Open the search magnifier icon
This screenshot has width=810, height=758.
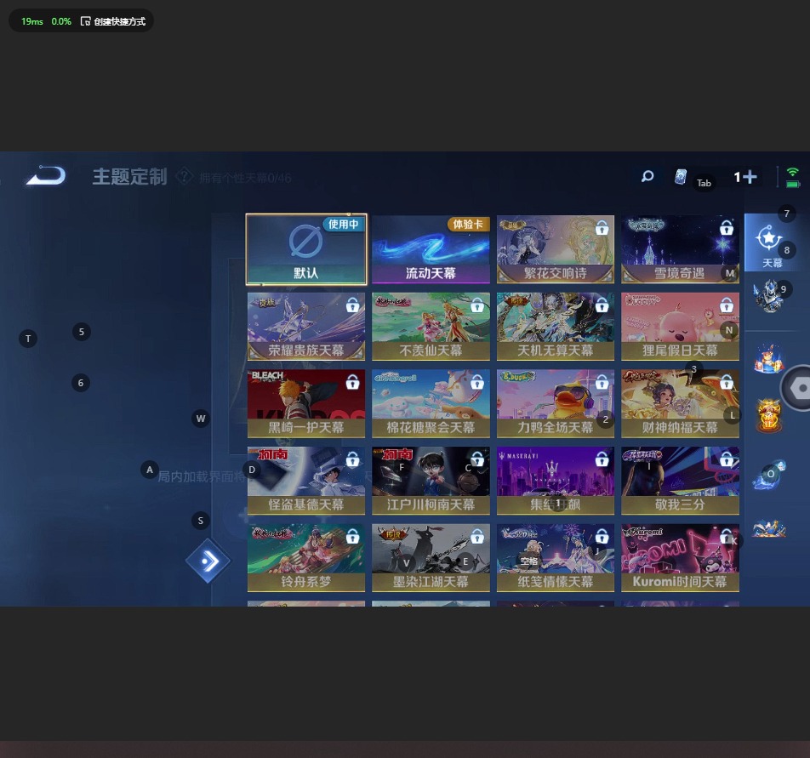pyautogui.click(x=647, y=177)
